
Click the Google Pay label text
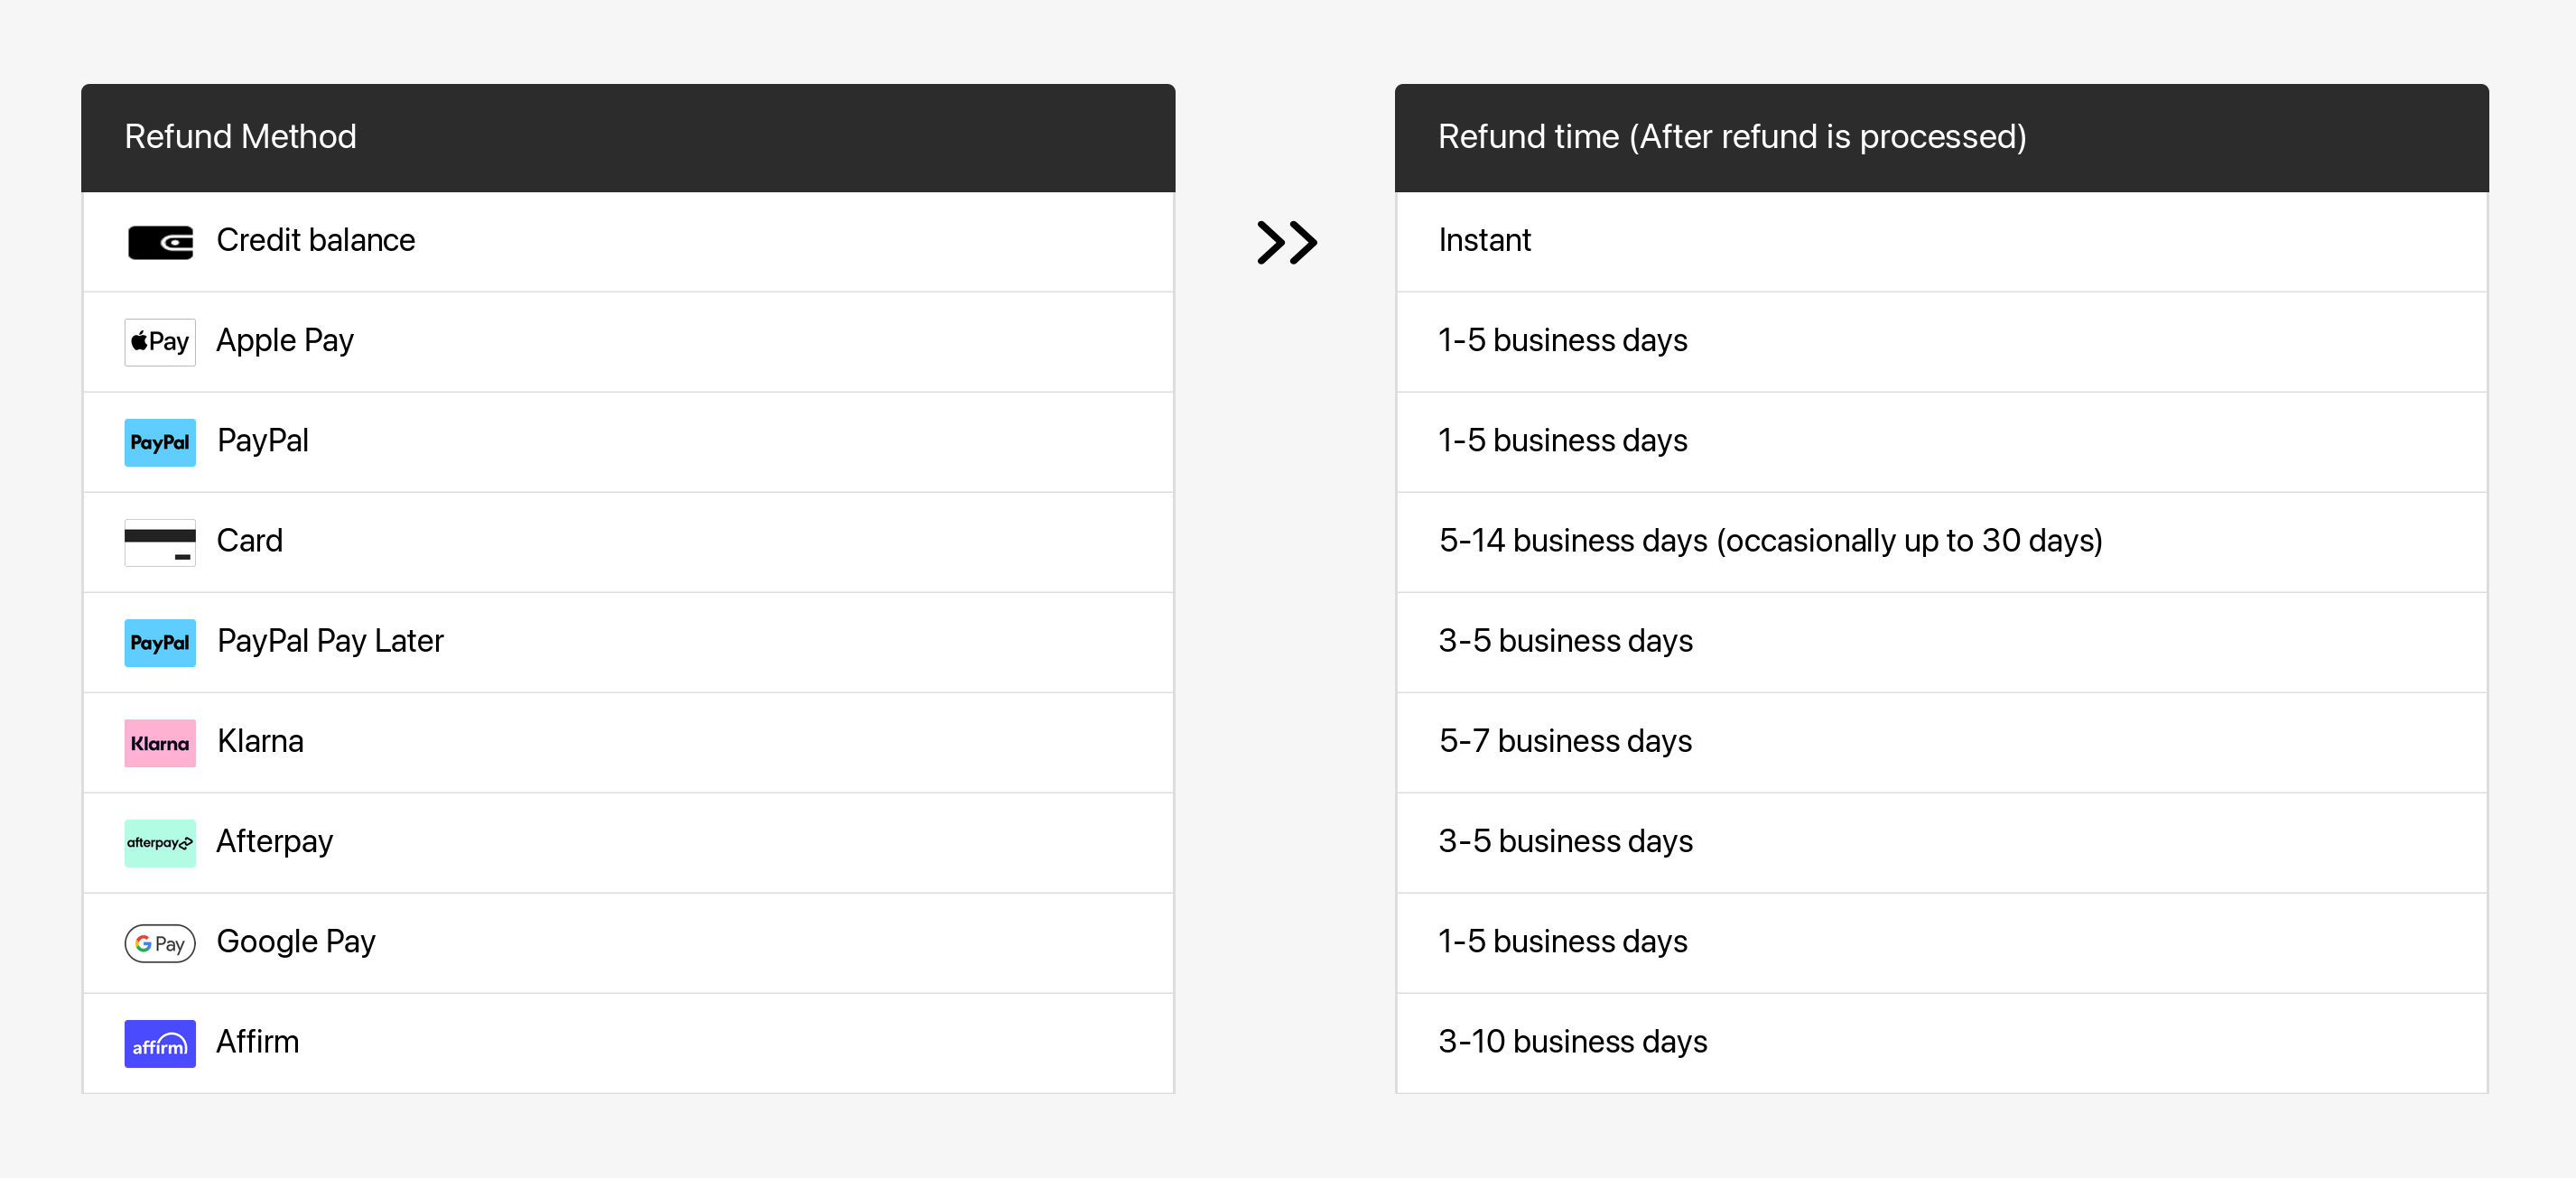(x=296, y=942)
